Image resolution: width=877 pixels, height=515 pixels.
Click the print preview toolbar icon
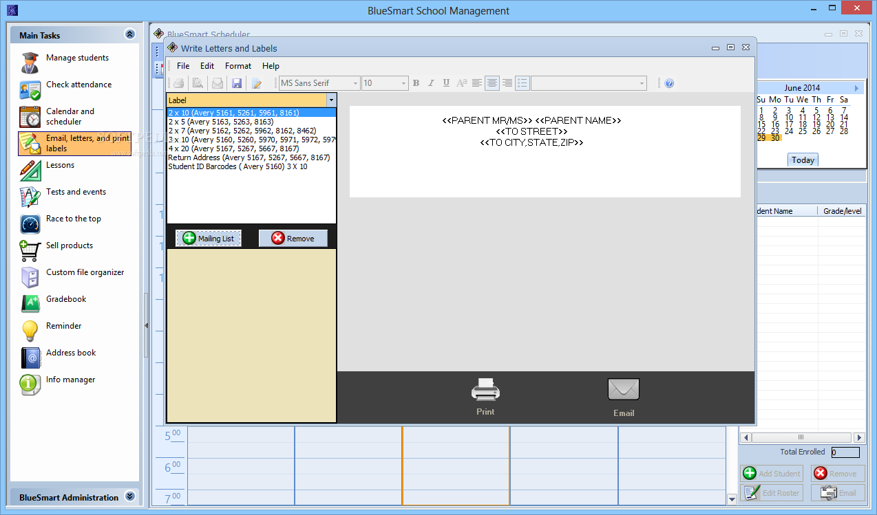[x=198, y=83]
